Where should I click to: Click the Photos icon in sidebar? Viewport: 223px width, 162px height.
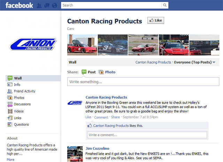10,98
